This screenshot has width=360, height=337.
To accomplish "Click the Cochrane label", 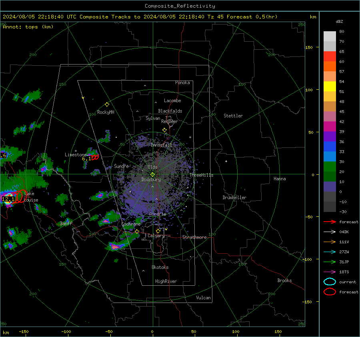I will pyautogui.click(x=131, y=224).
